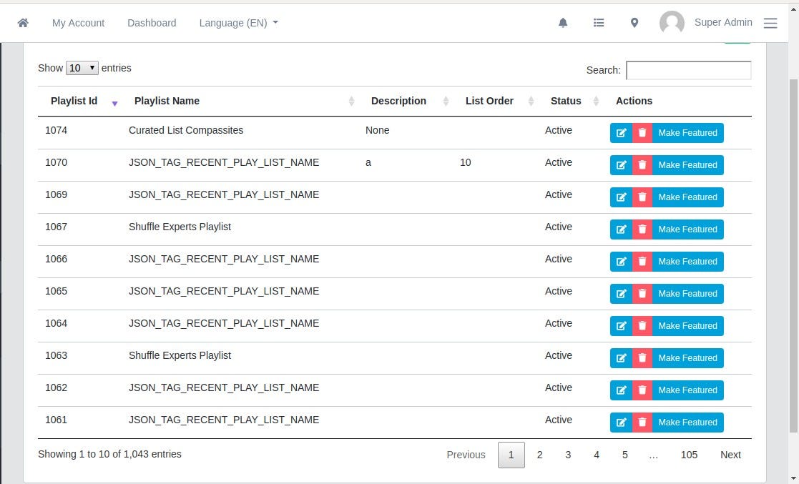Delete playlist 1074 using the trash icon
The image size is (799, 484).
[x=643, y=132]
